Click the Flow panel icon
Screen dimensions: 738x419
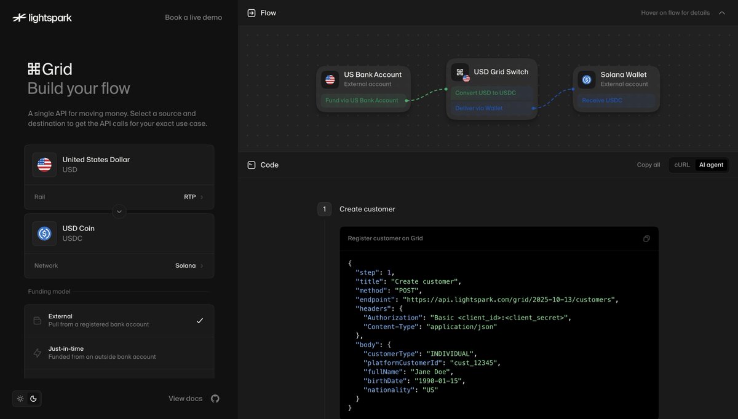pyautogui.click(x=251, y=13)
